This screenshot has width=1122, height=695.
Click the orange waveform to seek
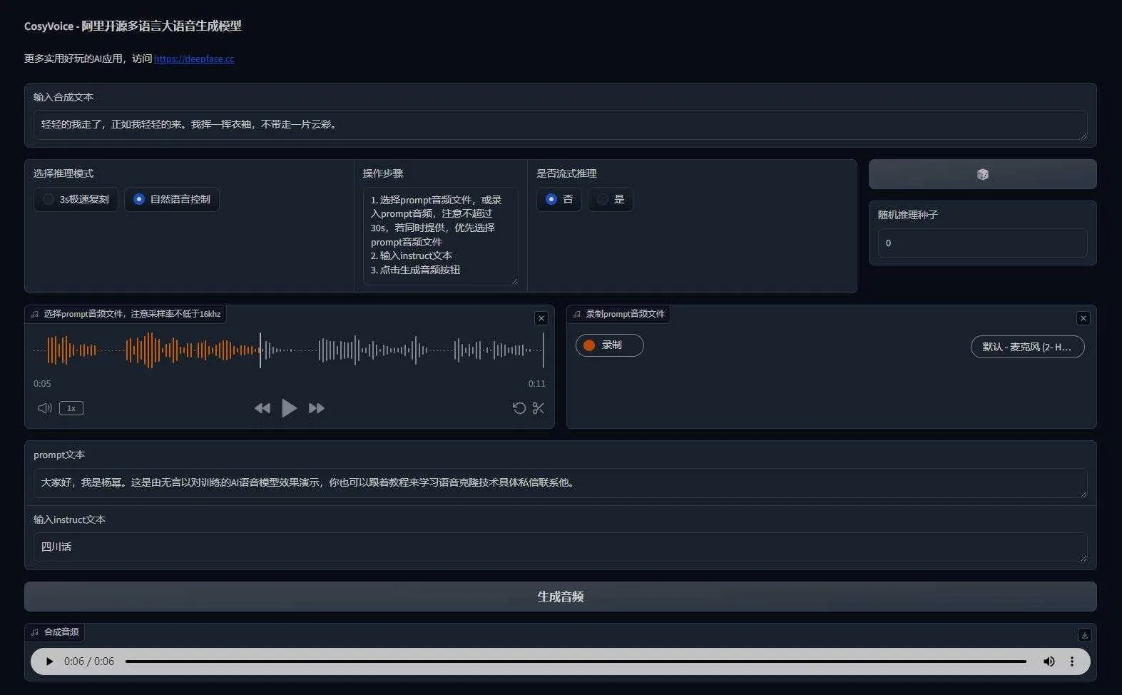click(x=146, y=350)
